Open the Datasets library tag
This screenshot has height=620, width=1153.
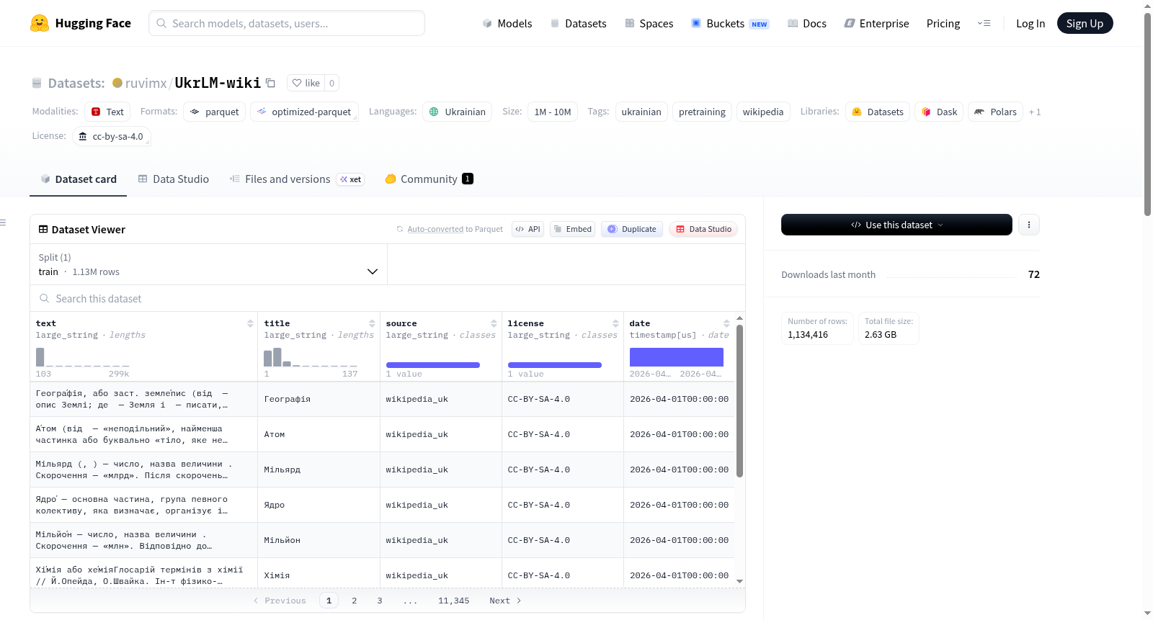tap(878, 112)
